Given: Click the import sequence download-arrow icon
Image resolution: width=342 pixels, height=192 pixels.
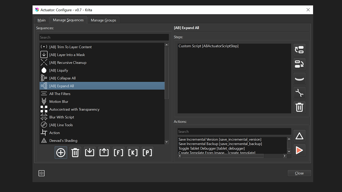Looking at the screenshot, I should [90, 153].
